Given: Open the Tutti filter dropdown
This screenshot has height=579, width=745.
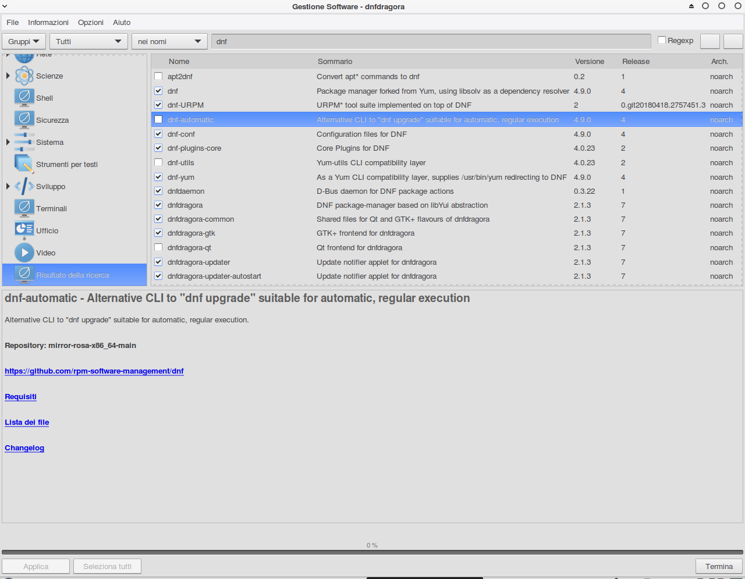Looking at the screenshot, I should click(x=88, y=41).
